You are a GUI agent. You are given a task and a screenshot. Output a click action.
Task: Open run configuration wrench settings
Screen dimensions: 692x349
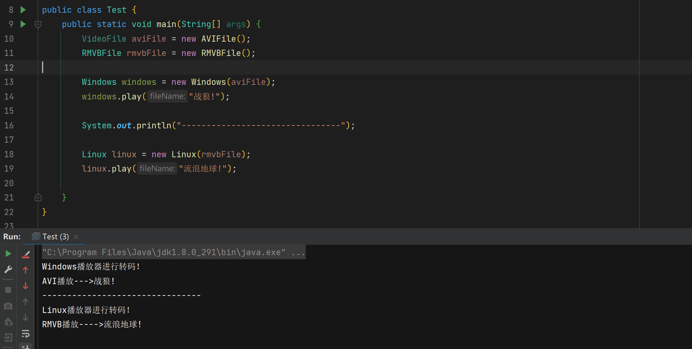(x=8, y=269)
